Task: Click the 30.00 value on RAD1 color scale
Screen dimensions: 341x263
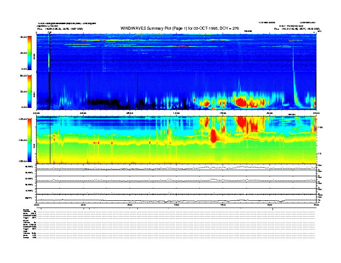Action: [x=23, y=92]
